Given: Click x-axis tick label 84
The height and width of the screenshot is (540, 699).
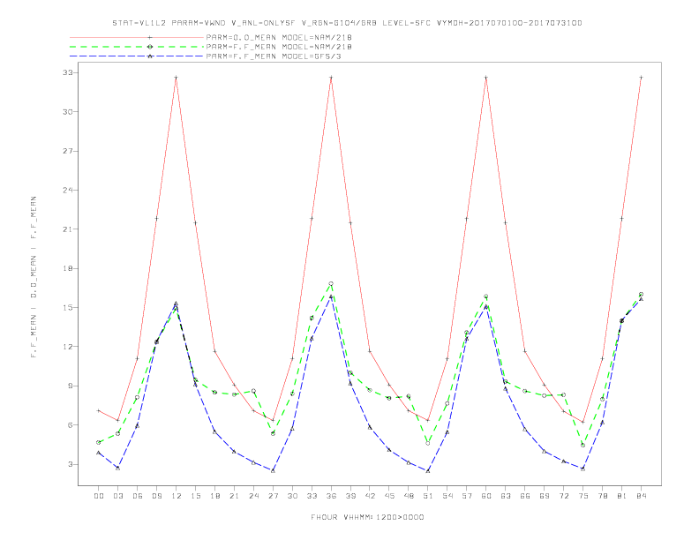Looking at the screenshot, I should click(x=641, y=496).
